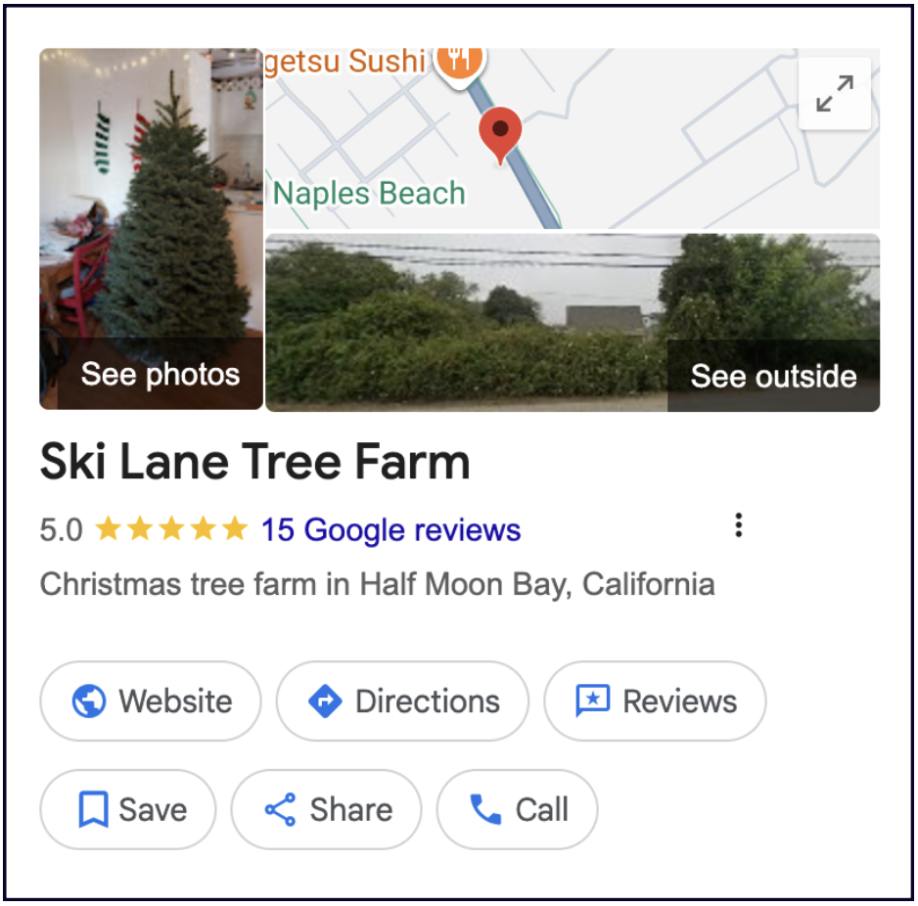Open the 15 Google reviews link
This screenshot has height=906, width=918.
click(x=390, y=530)
